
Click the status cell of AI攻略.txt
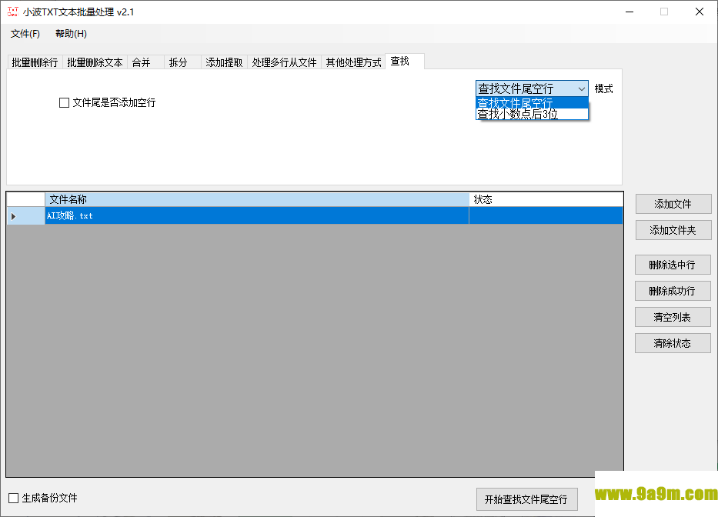pos(546,215)
